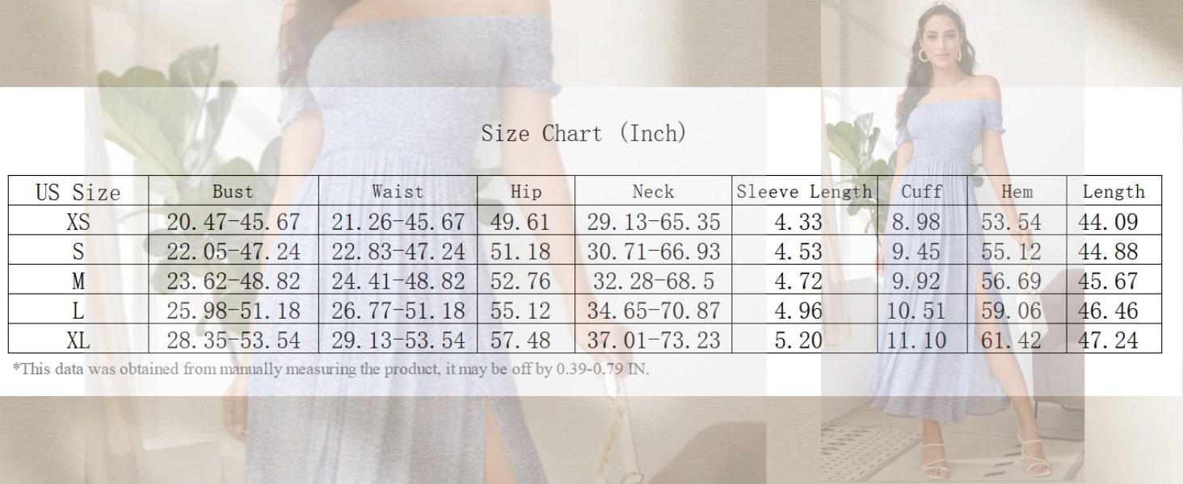Select the XS size row label
The image size is (1183, 484).
78,221
